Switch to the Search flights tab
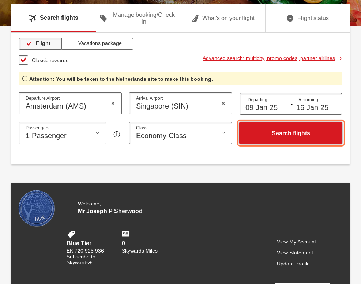The height and width of the screenshot is (284, 361). (x=53, y=18)
